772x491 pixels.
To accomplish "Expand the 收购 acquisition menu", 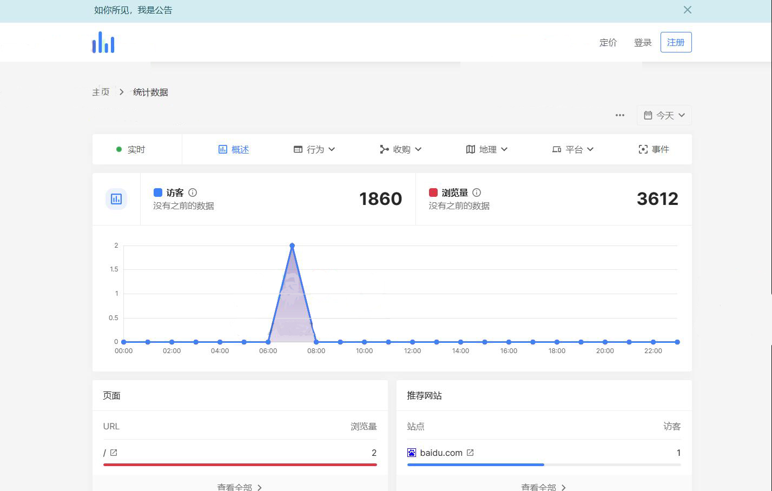I will pos(400,149).
